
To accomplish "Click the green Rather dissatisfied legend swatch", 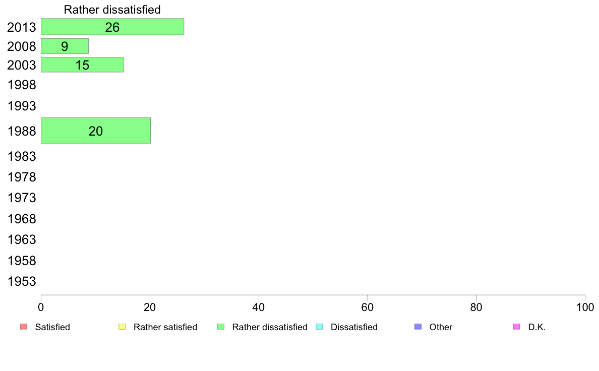I will pyautogui.click(x=221, y=327).
